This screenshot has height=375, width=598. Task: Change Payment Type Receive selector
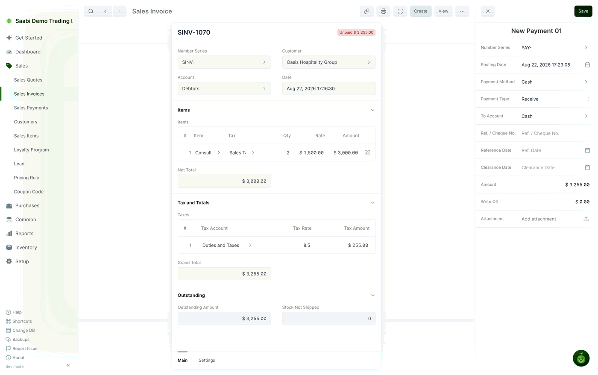pos(554,99)
